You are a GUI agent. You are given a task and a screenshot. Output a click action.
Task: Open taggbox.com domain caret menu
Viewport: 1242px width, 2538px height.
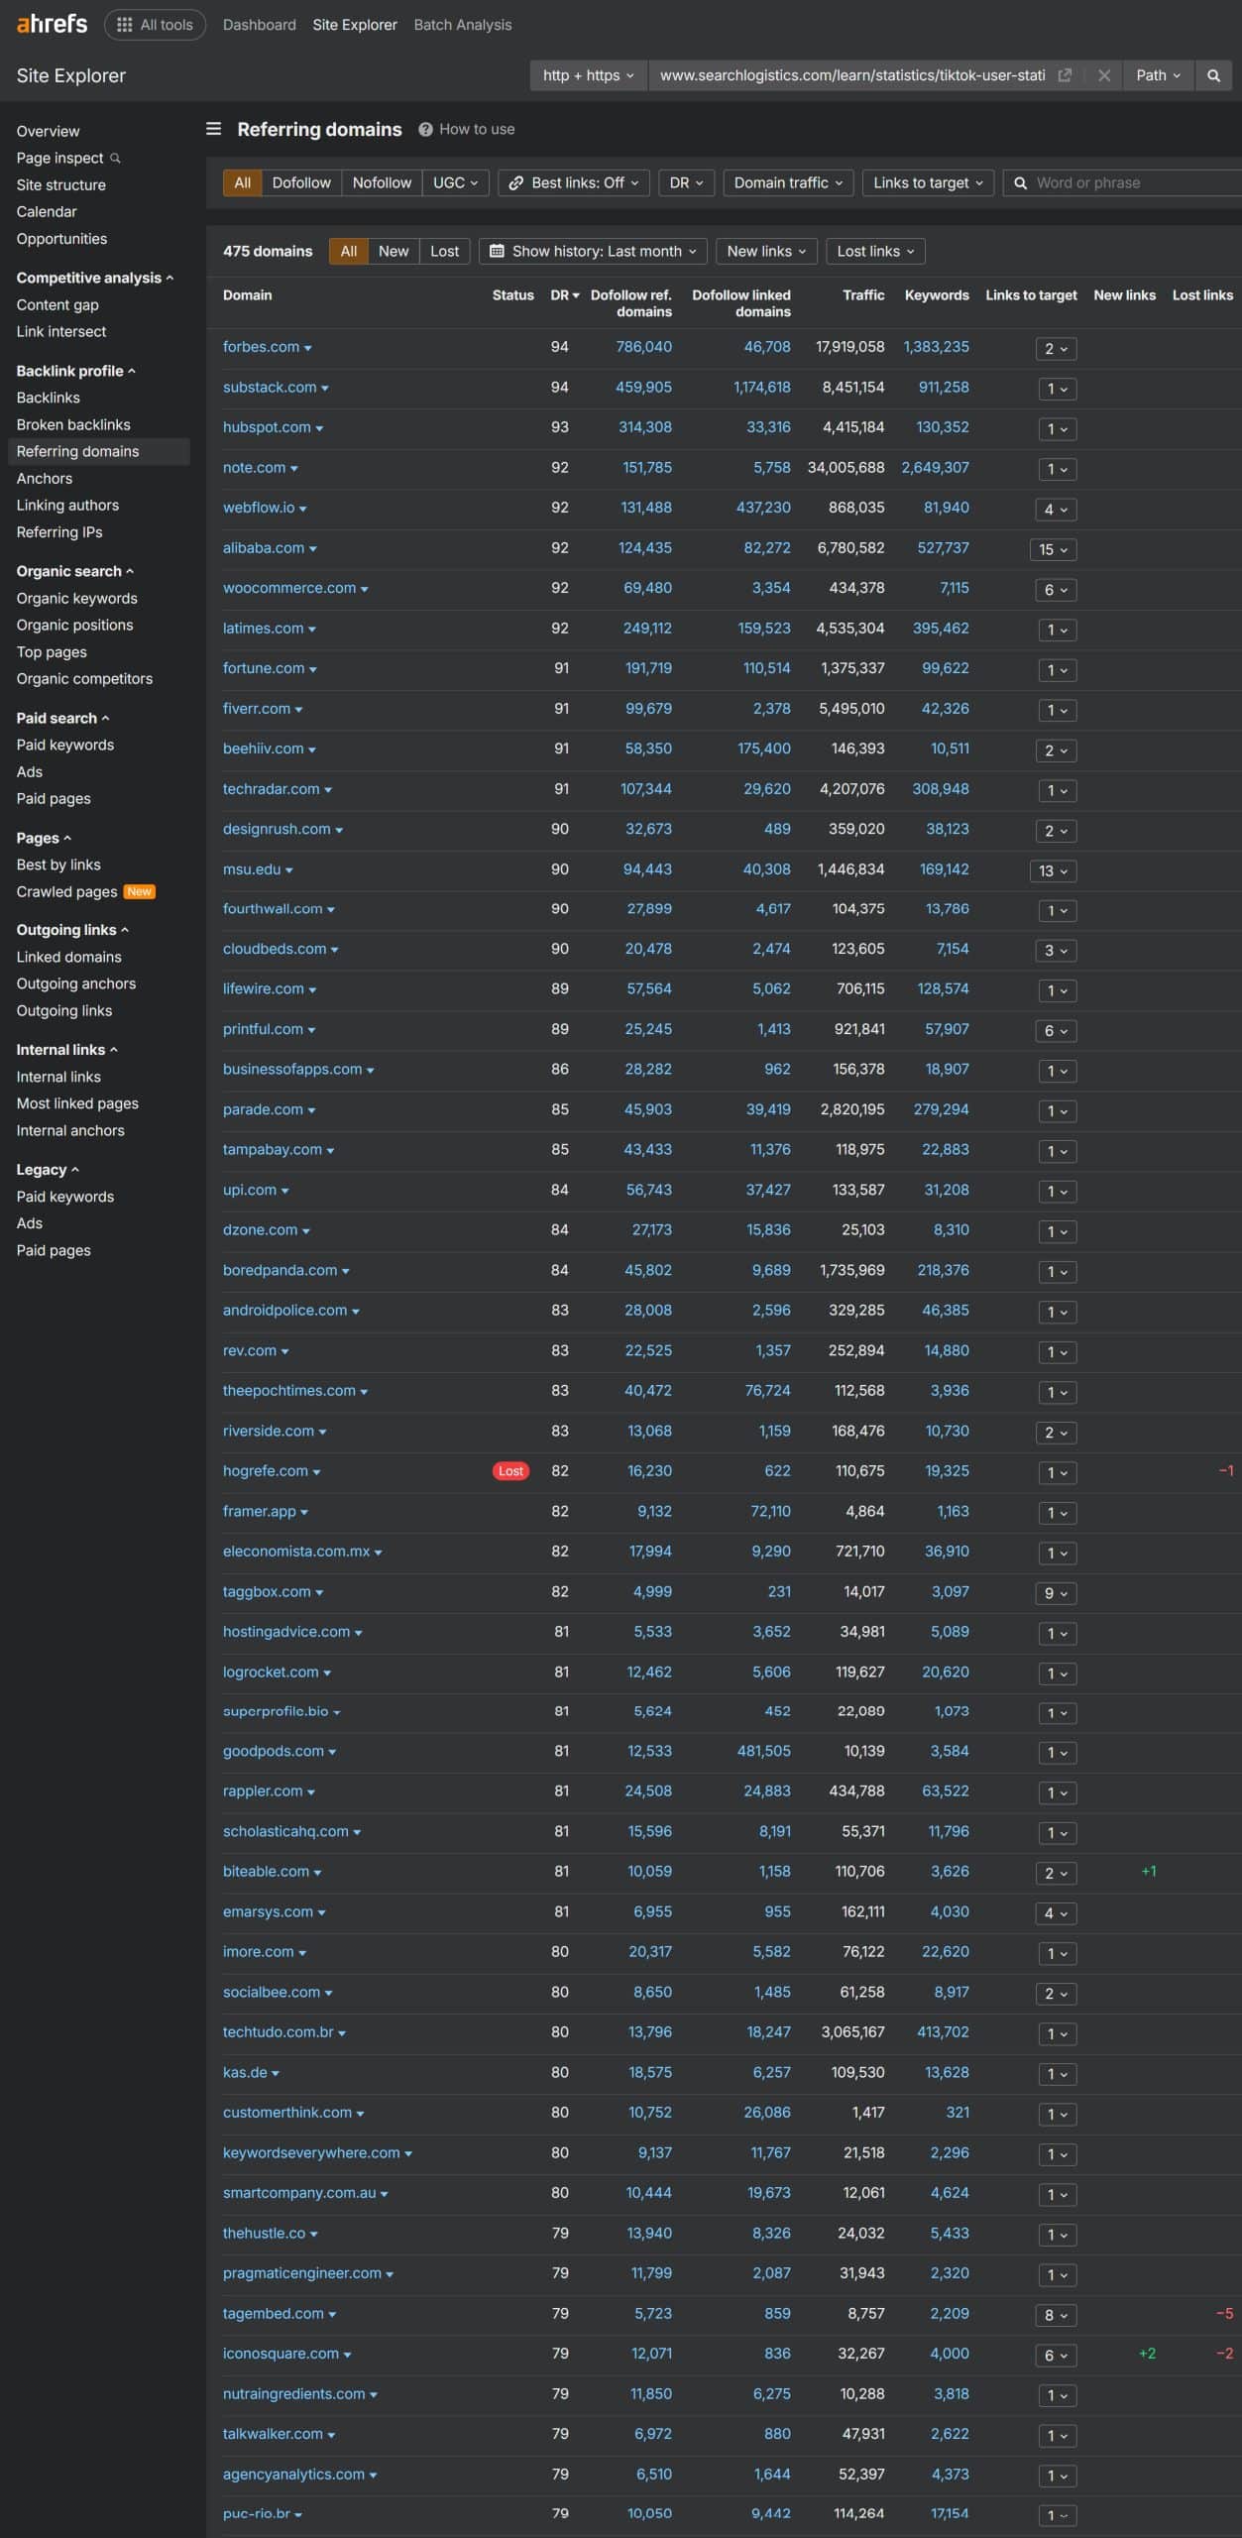pos(319,1593)
